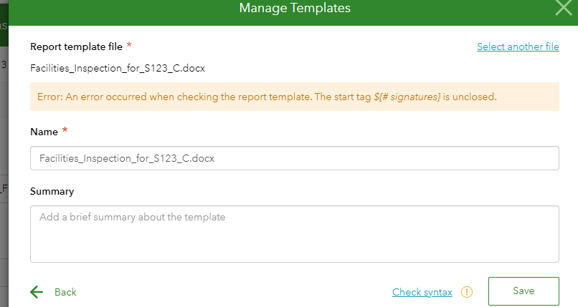This screenshot has width=578, height=307.
Task: Close the Manage Templates dialog
Action: pyautogui.click(x=563, y=8)
